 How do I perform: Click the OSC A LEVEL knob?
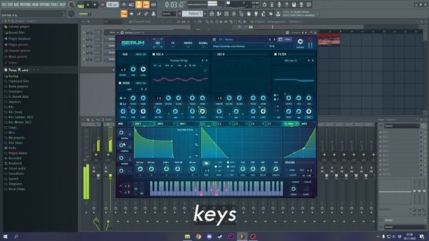tap(202, 111)
